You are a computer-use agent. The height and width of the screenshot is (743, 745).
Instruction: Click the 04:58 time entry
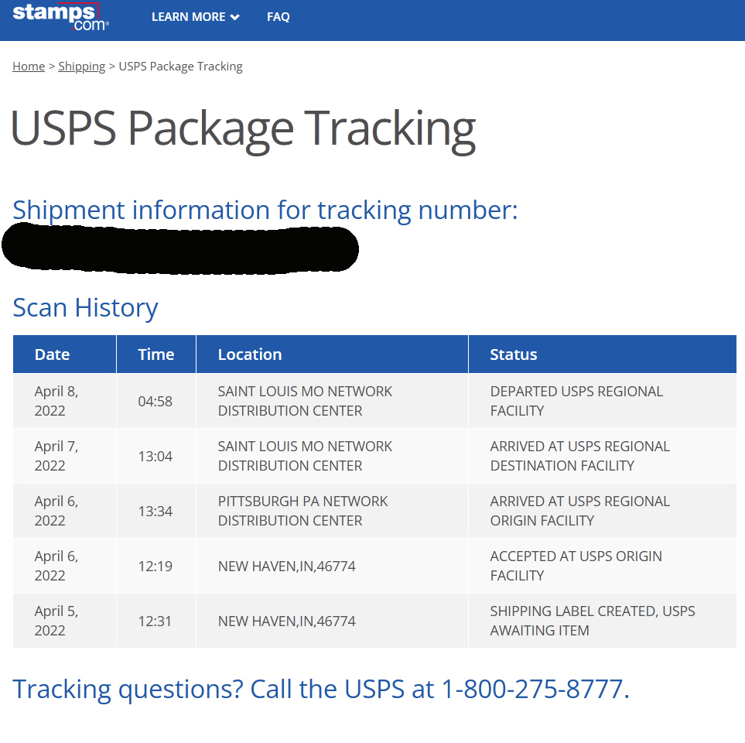(155, 401)
